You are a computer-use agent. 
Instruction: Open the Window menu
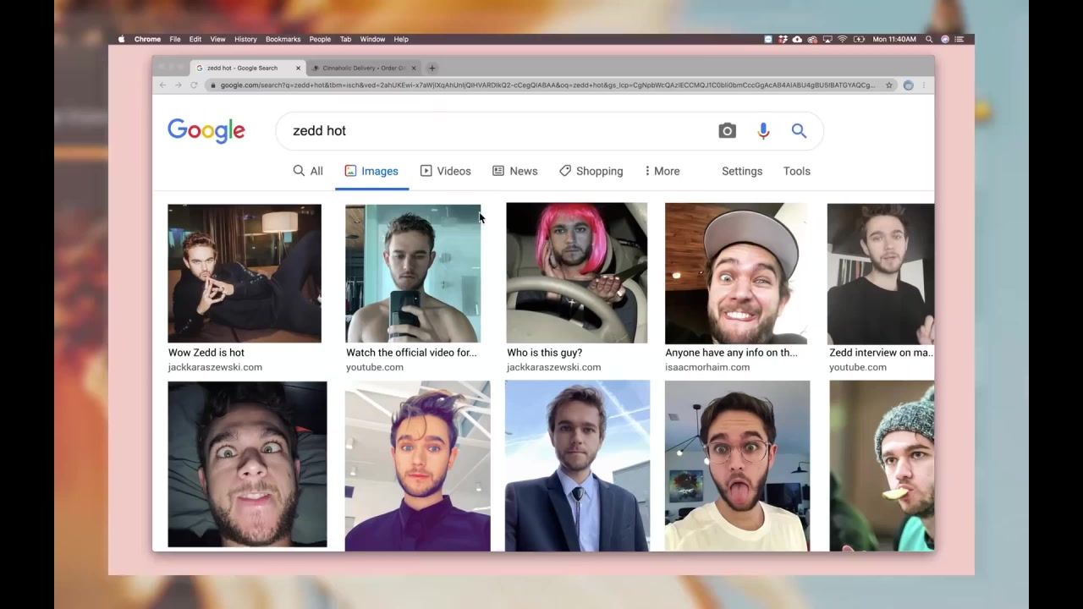tap(372, 39)
